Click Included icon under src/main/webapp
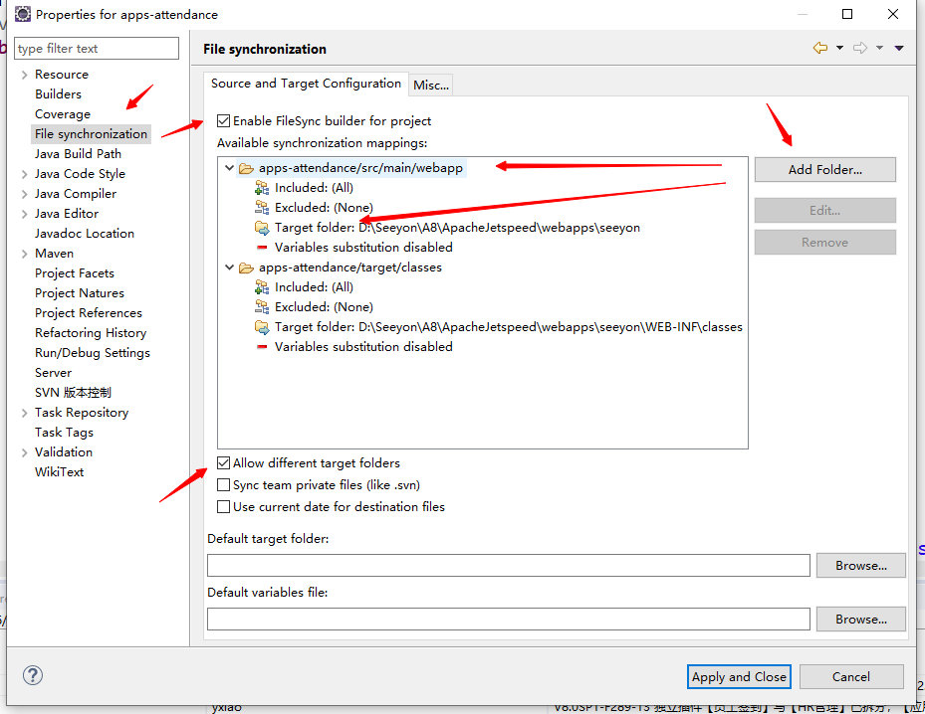925x714 pixels. (x=262, y=188)
